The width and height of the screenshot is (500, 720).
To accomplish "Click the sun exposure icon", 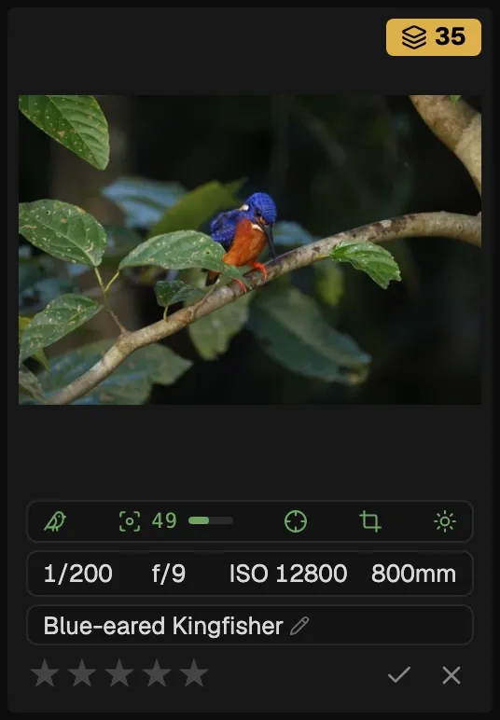I will click(x=445, y=521).
